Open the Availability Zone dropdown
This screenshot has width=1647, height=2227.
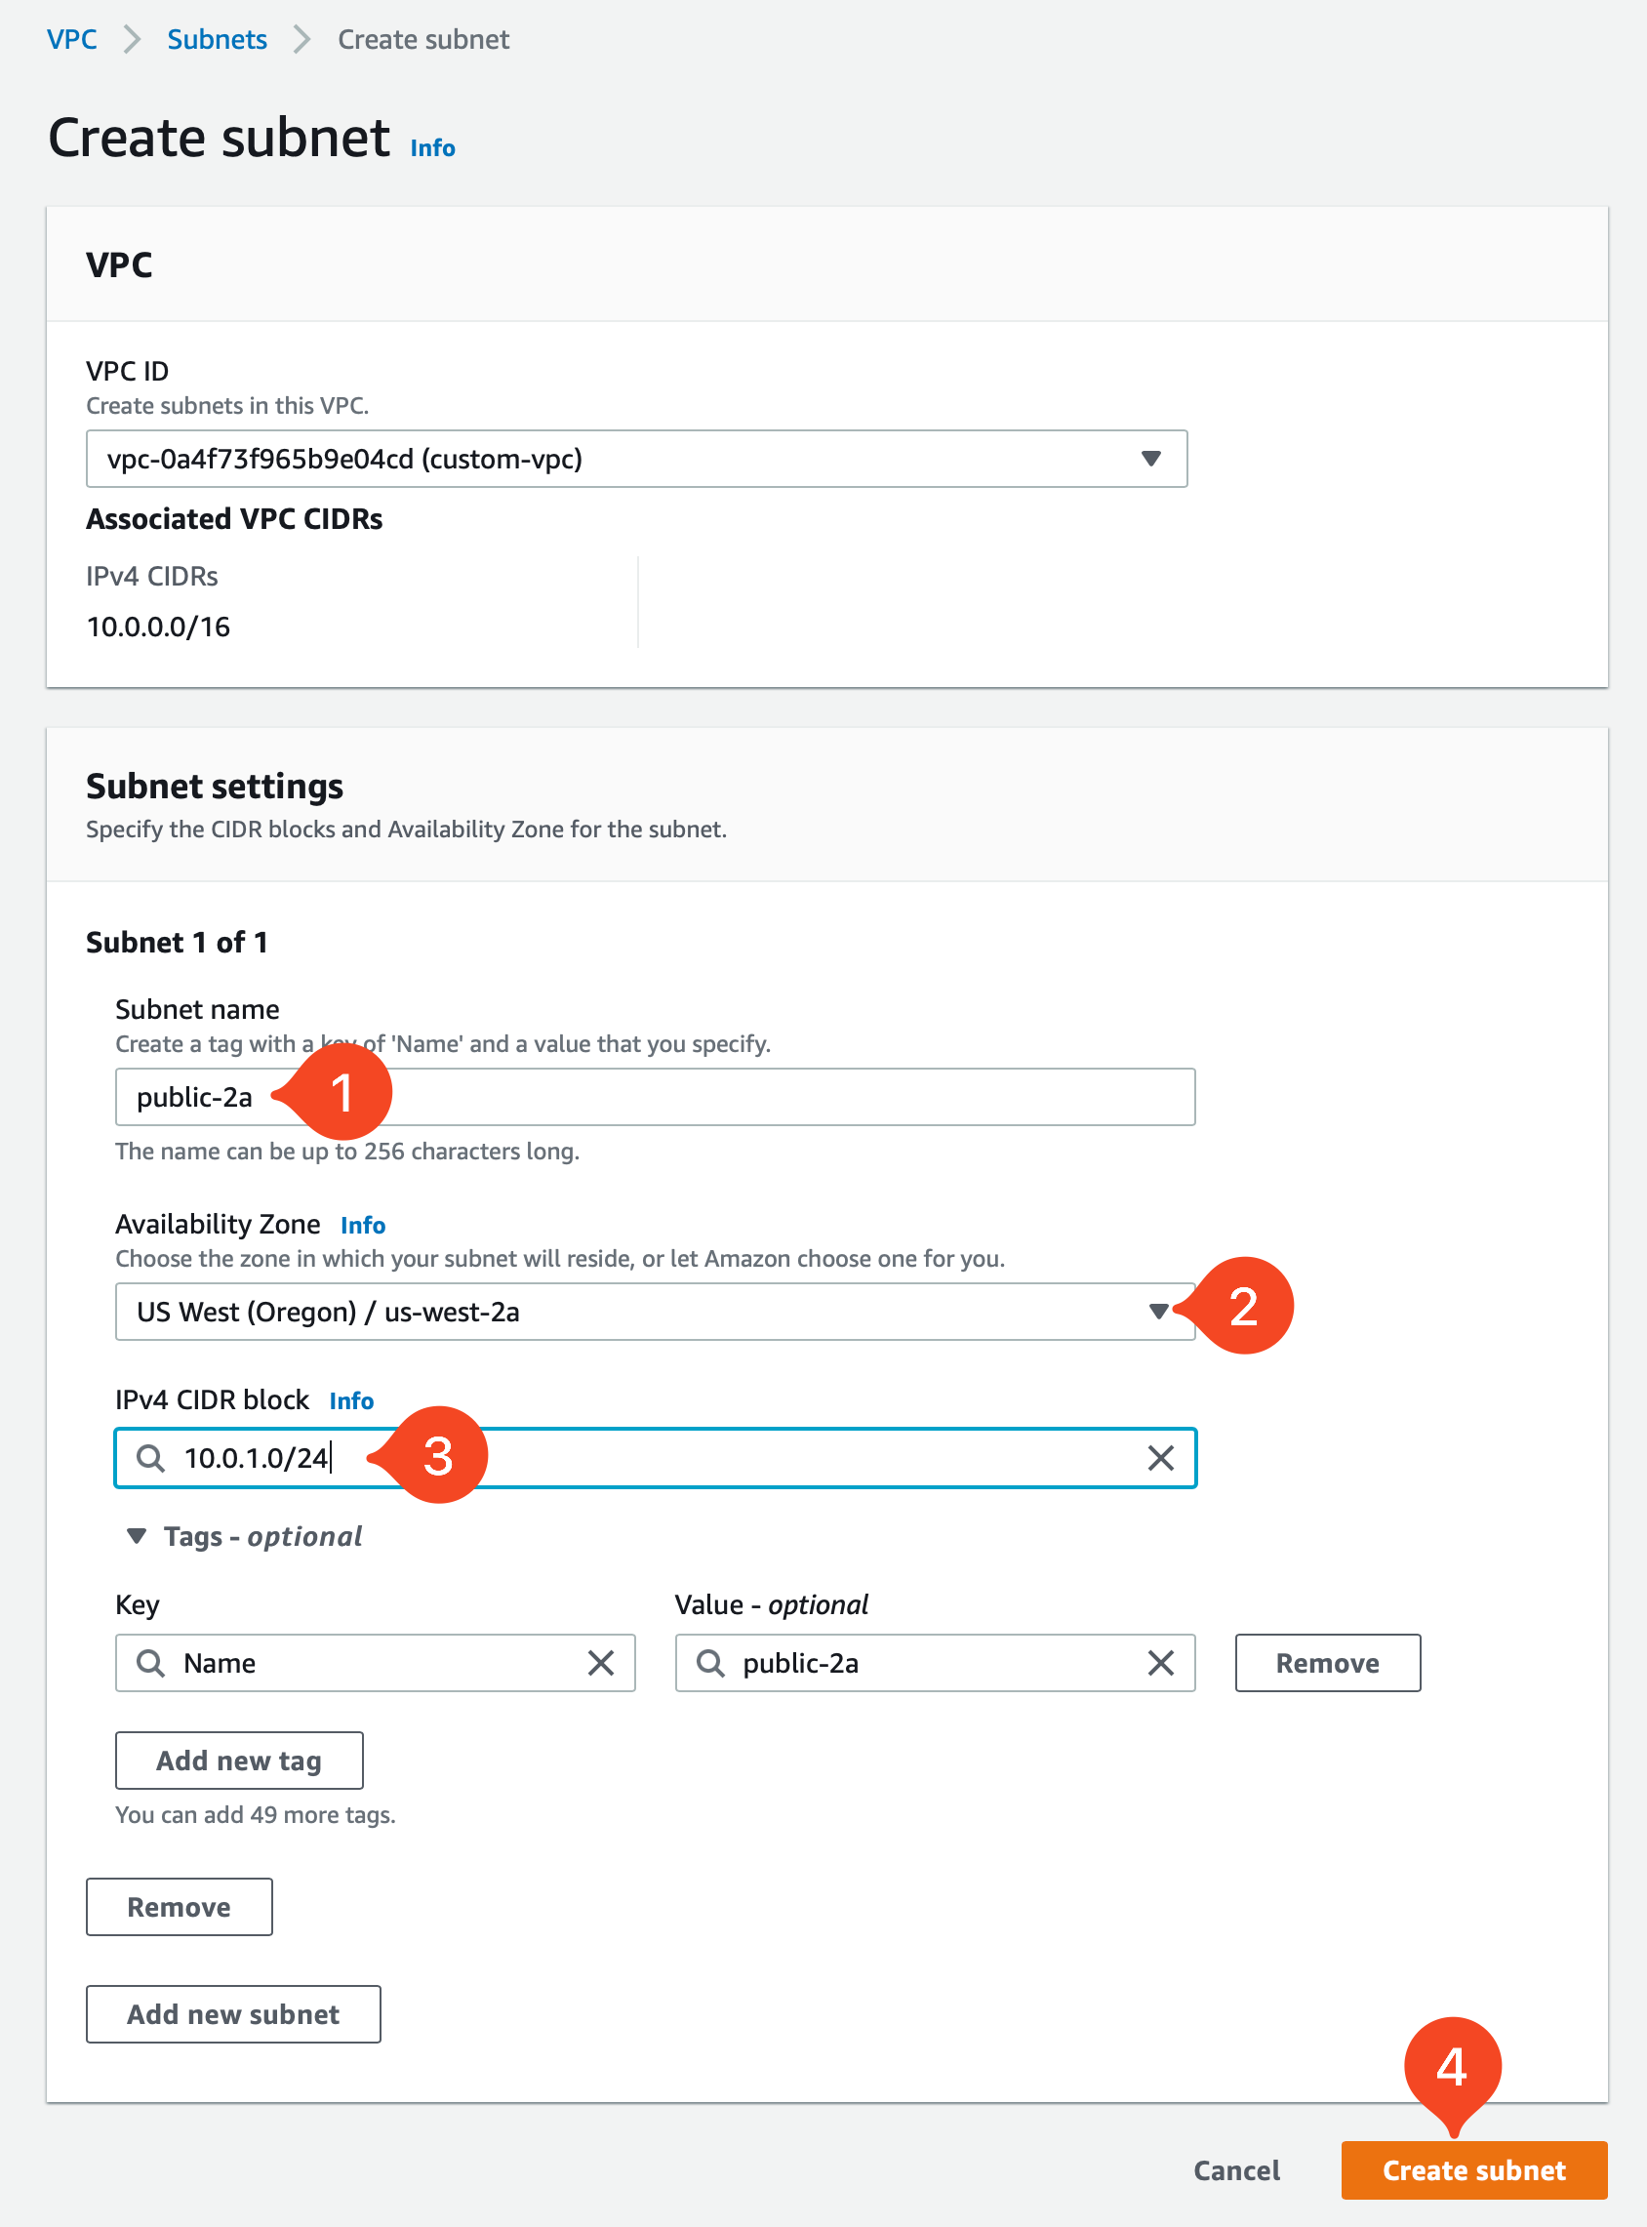point(1161,1312)
